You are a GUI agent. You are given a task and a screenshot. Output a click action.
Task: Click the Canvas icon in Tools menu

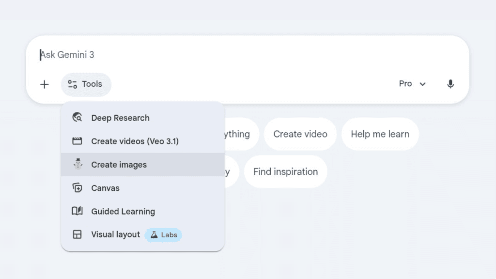(77, 188)
